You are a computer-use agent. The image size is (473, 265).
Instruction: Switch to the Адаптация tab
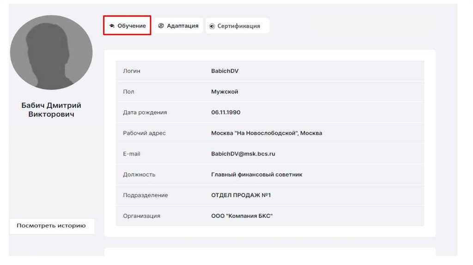coord(182,26)
